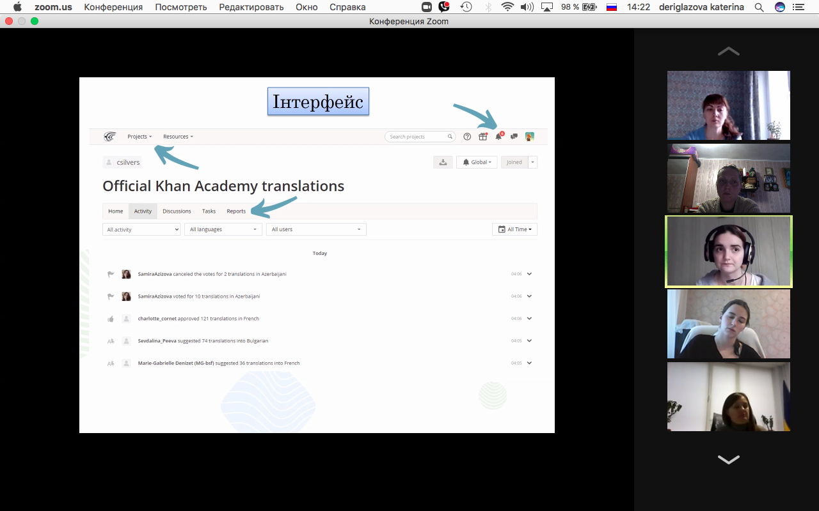Click the Official Khan Academy translations title

(x=223, y=186)
